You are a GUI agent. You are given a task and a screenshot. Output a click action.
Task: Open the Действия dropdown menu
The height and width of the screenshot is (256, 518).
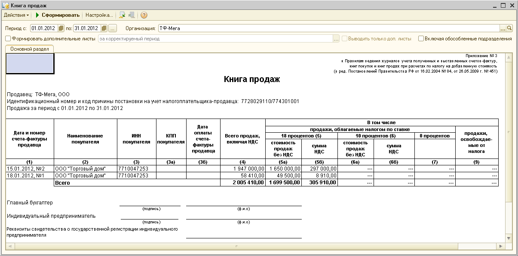(x=16, y=15)
